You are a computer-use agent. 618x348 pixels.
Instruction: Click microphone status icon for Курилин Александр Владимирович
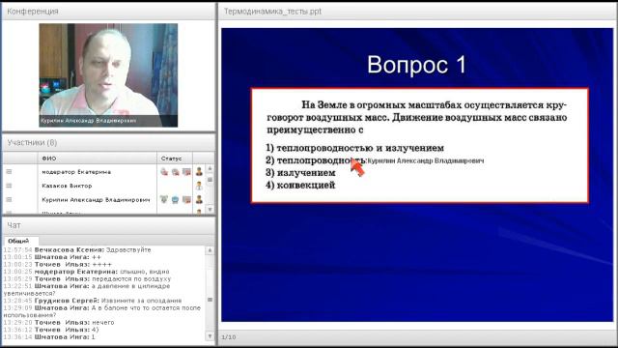pos(164,200)
